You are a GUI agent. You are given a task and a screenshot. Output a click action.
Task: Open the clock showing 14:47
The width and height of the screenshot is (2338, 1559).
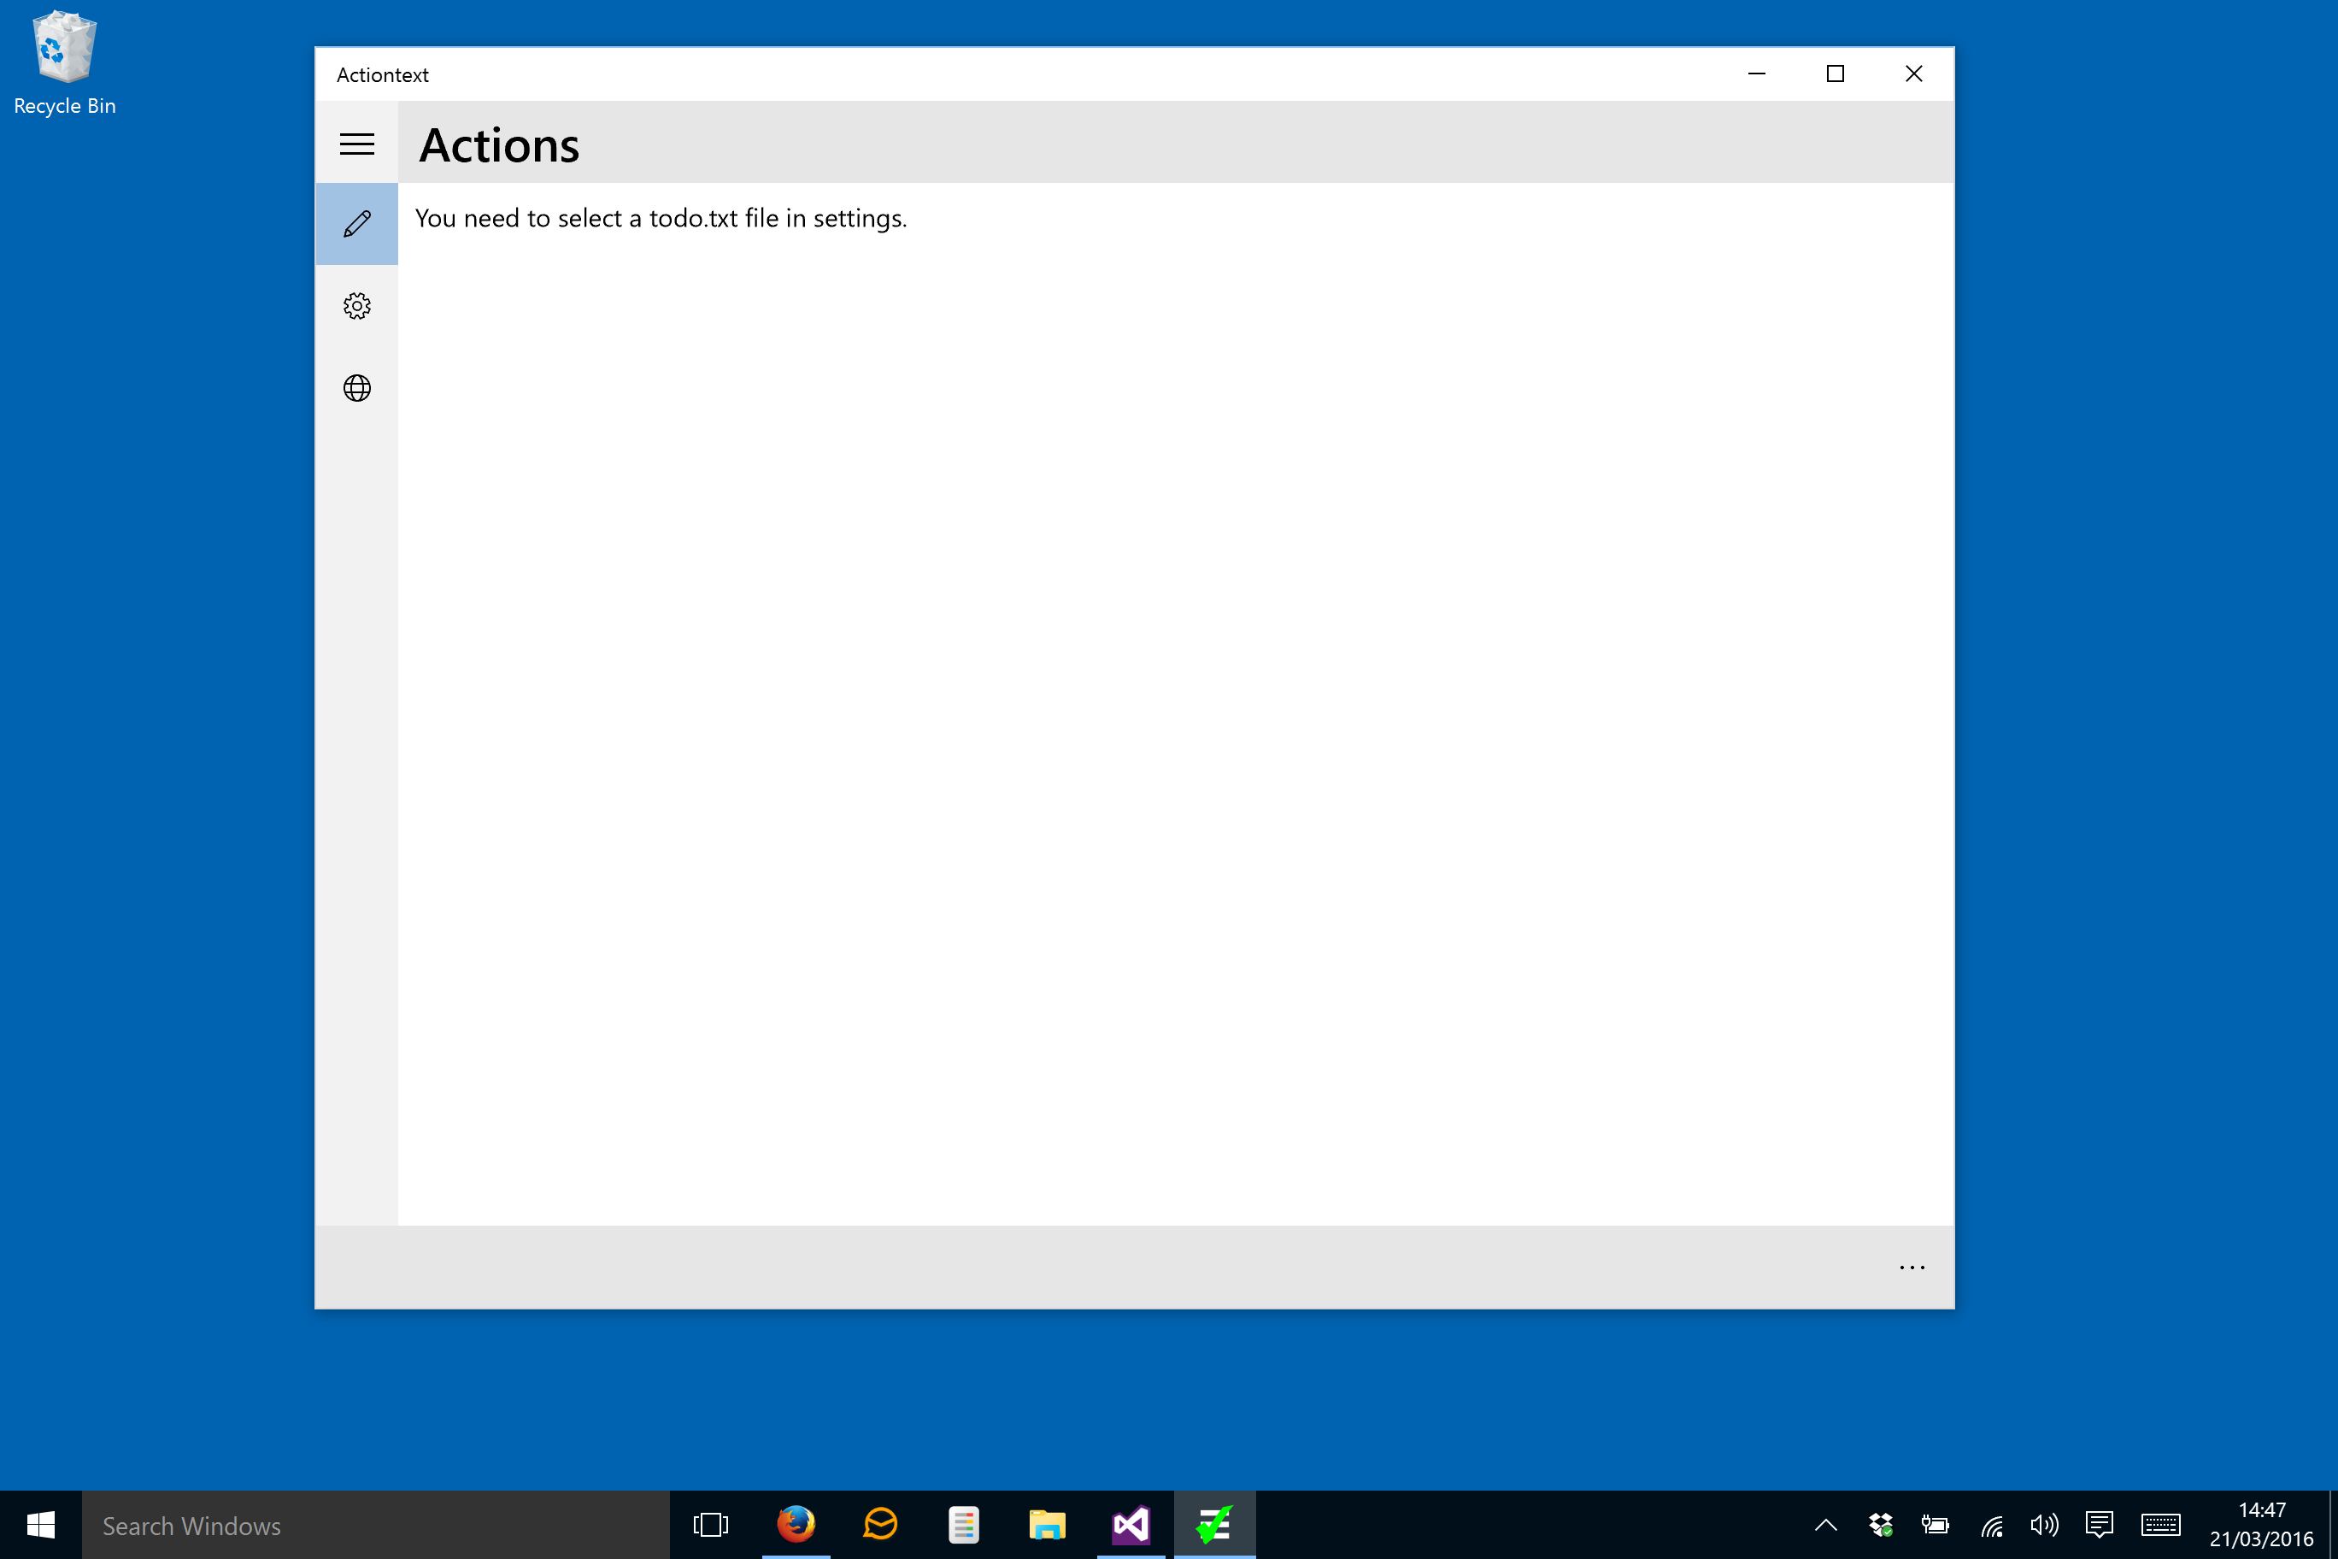[x=2260, y=1524]
